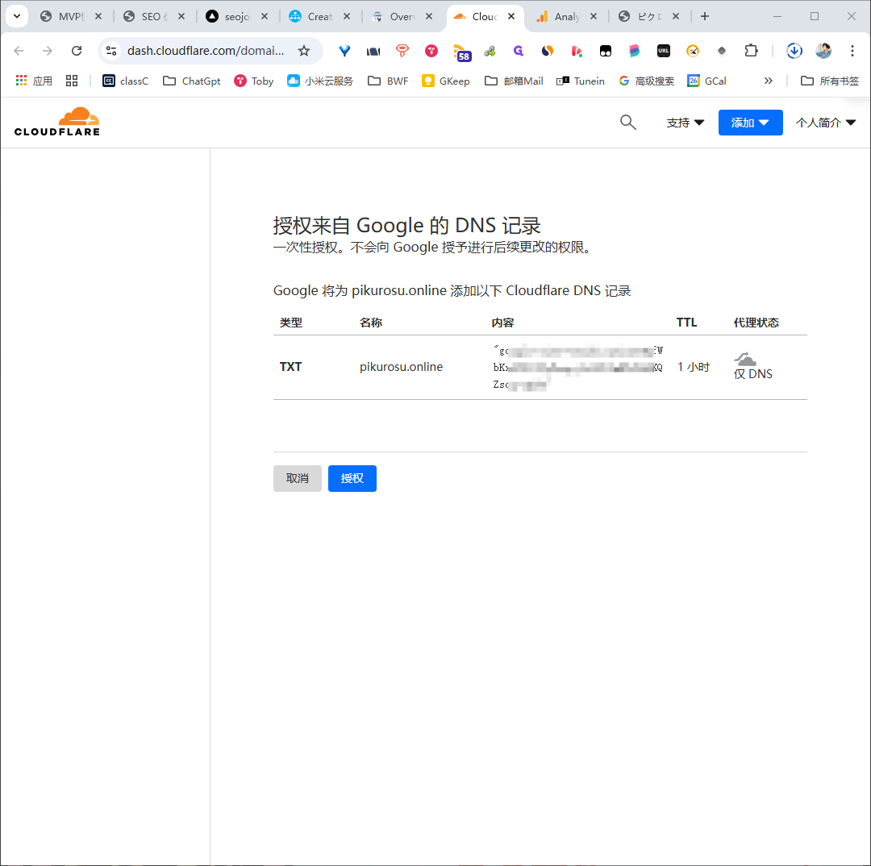Switch to the SEO tab
The height and width of the screenshot is (866, 871).
tap(154, 17)
